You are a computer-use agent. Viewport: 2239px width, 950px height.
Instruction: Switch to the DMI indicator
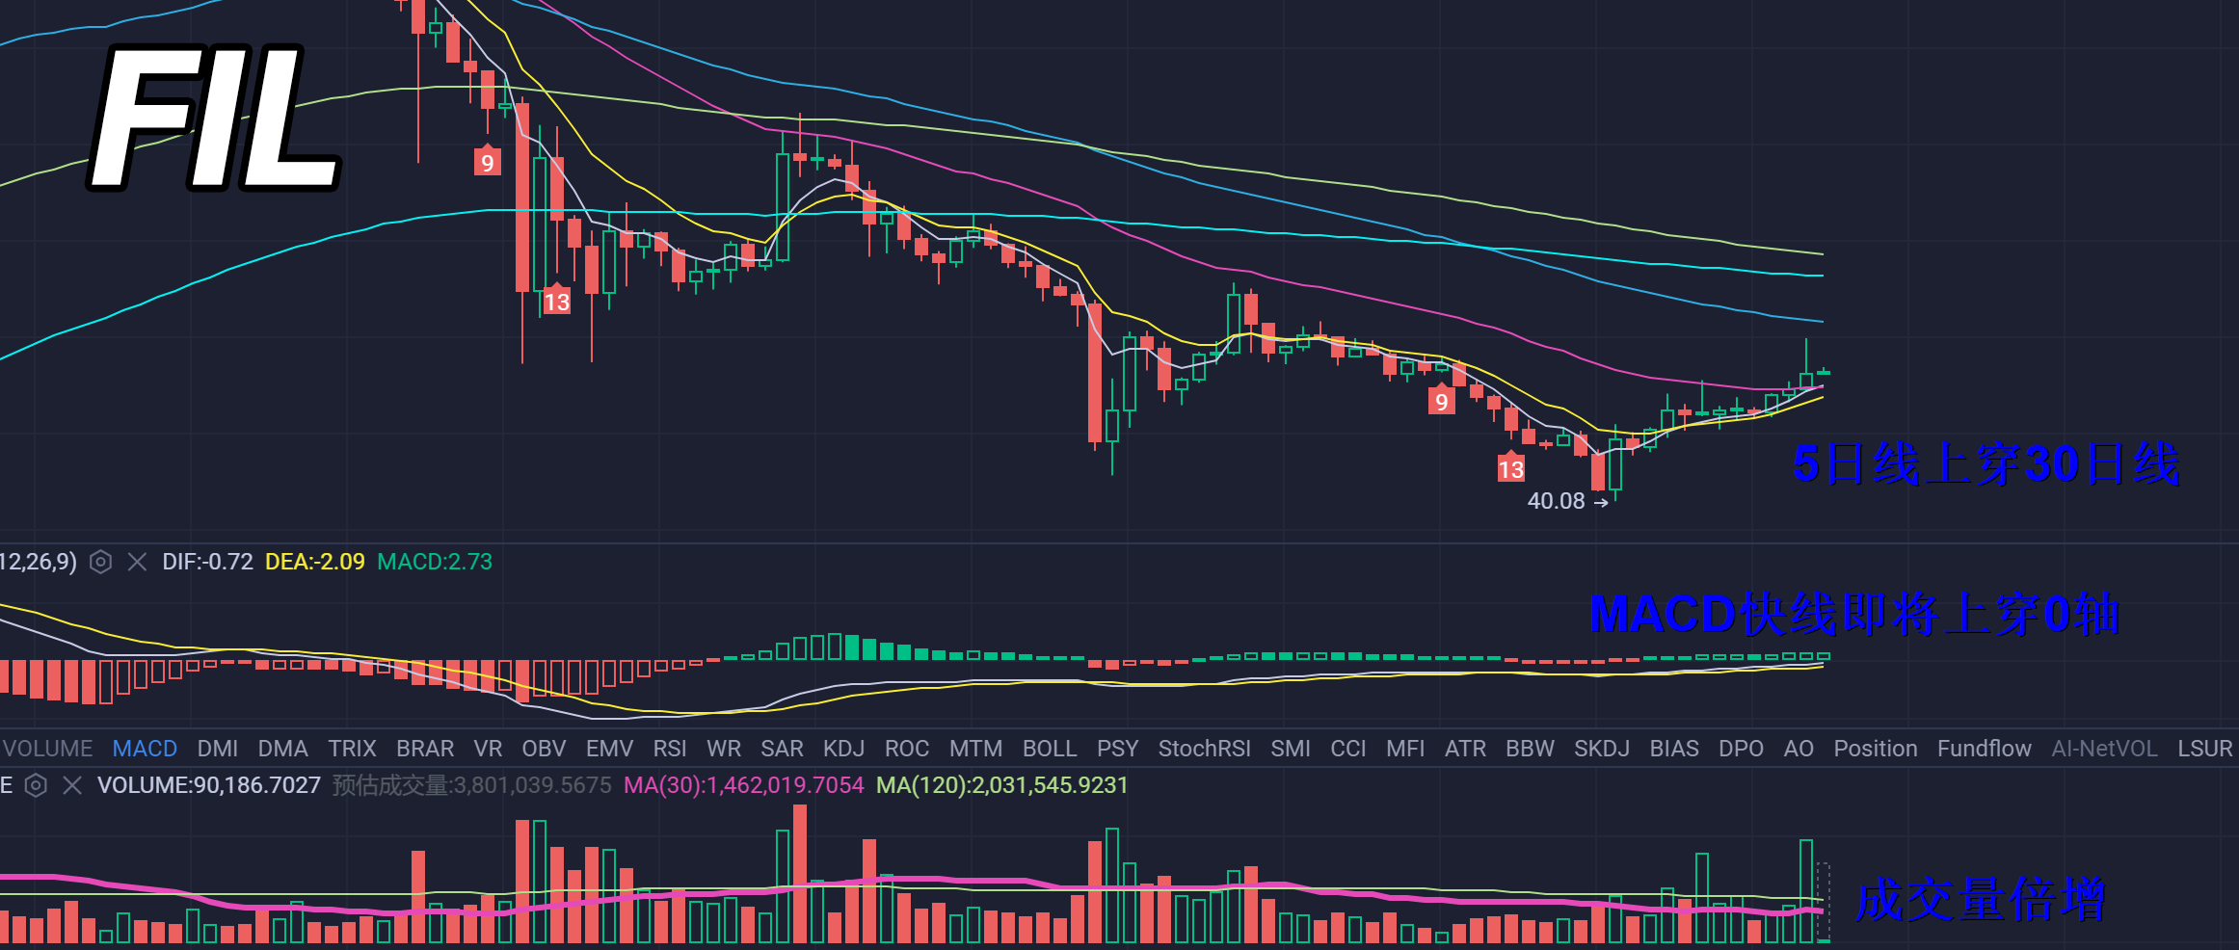tap(218, 749)
